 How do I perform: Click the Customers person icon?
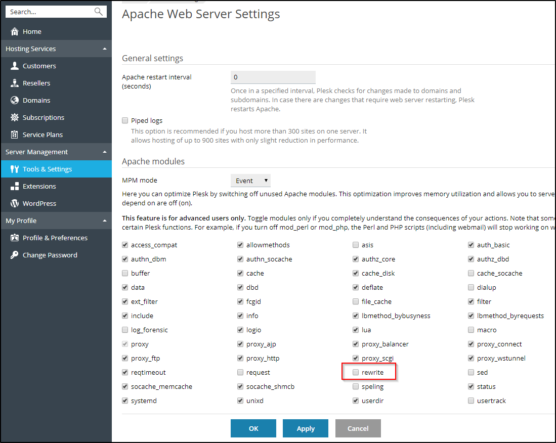click(x=15, y=66)
